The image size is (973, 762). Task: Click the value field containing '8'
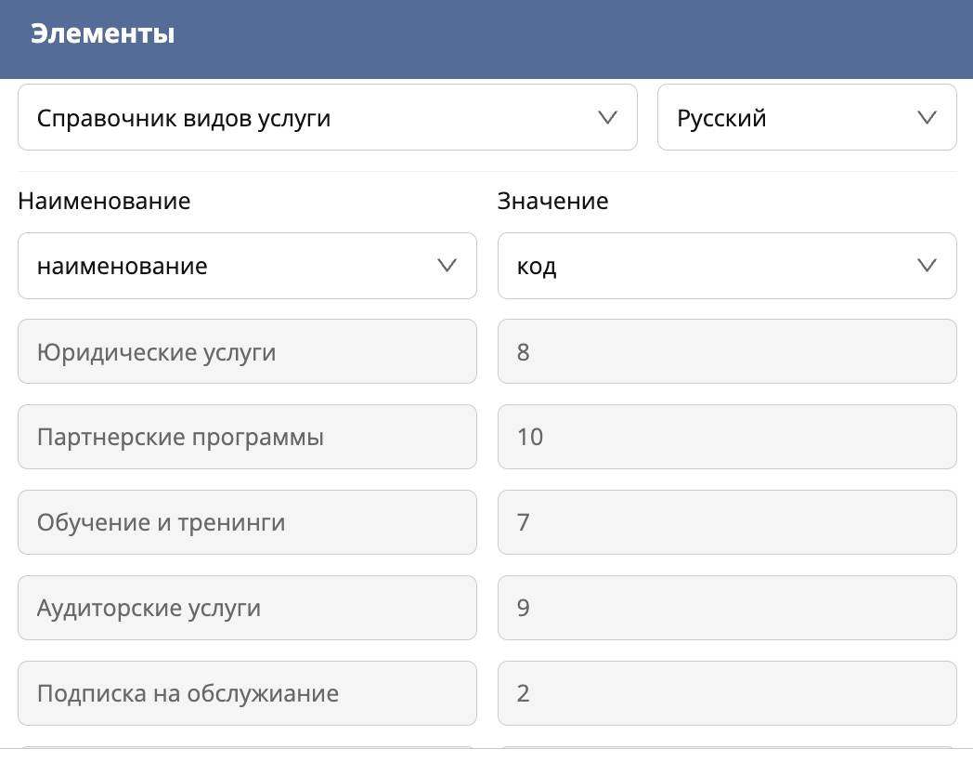(x=727, y=351)
